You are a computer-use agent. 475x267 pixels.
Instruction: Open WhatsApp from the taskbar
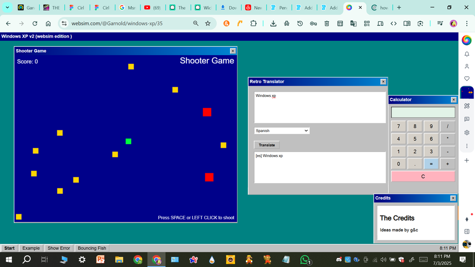pyautogui.click(x=305, y=260)
